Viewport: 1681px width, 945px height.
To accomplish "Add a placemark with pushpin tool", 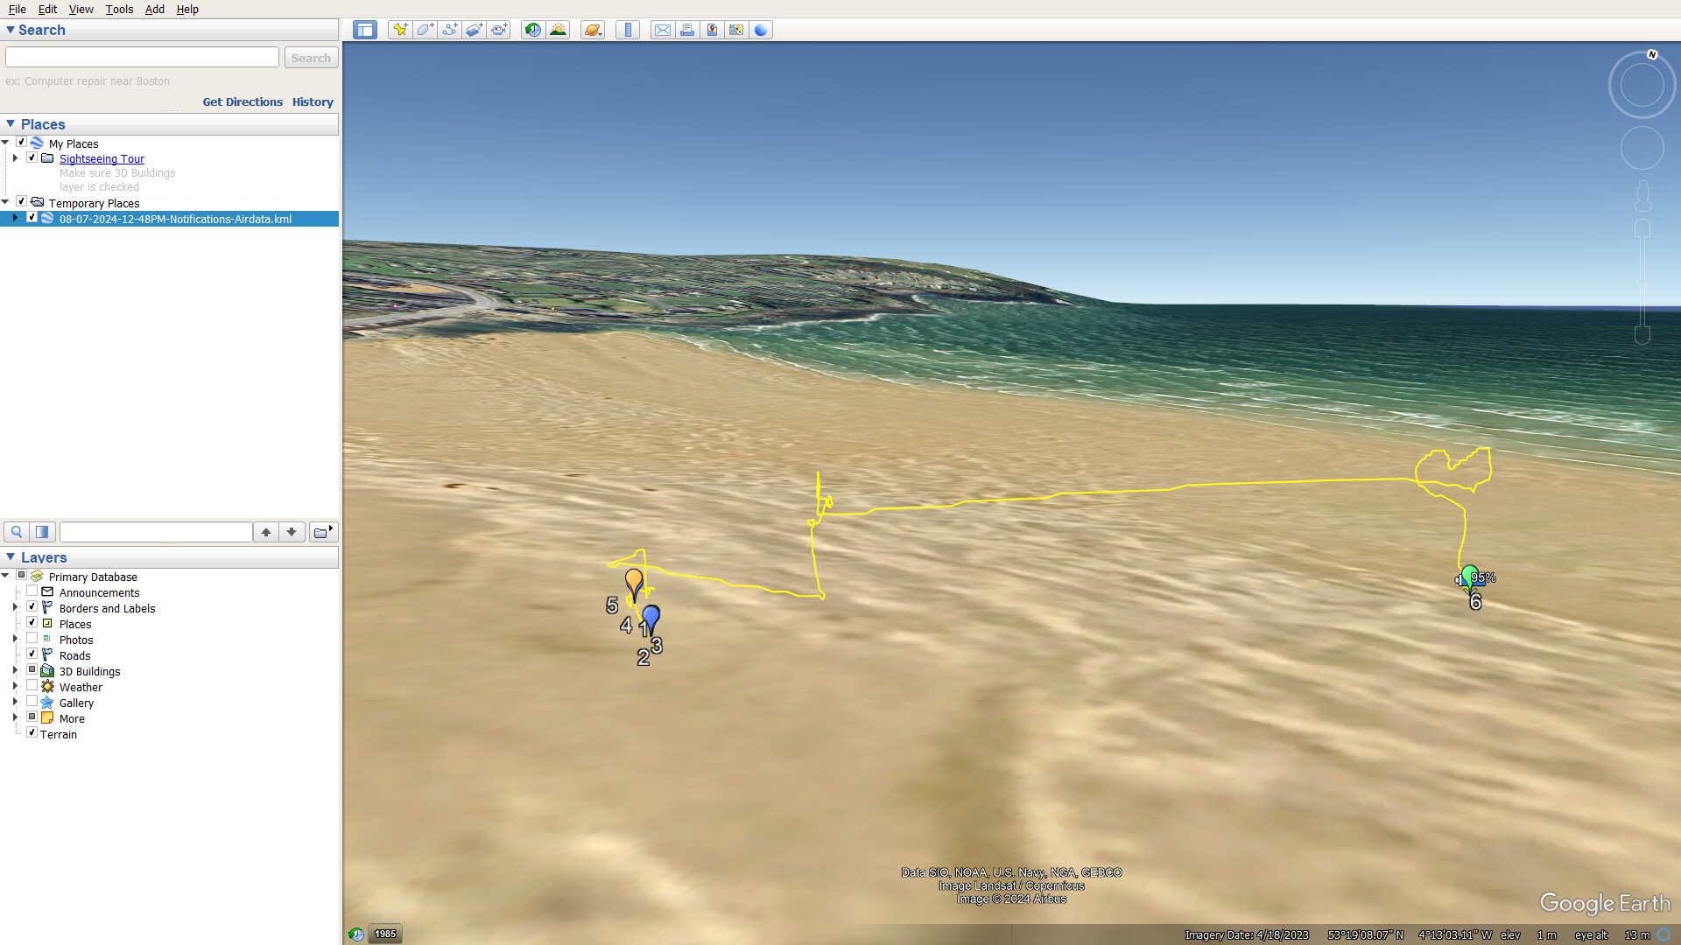I will coord(400,30).
